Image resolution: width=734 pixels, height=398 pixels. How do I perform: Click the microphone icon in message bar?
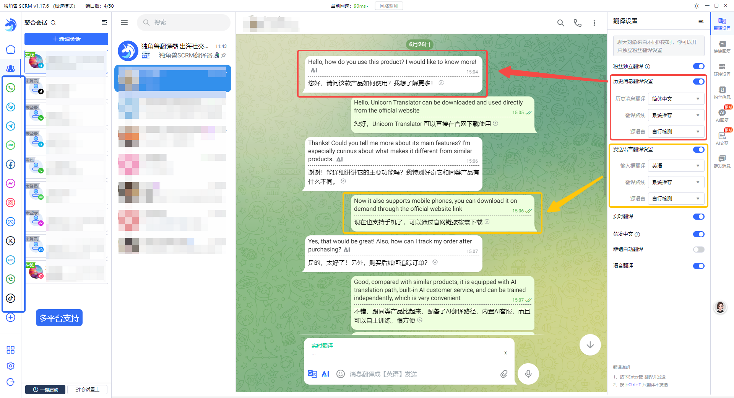coord(528,374)
